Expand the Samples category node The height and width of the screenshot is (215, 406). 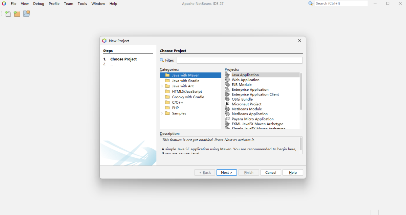[x=162, y=113]
